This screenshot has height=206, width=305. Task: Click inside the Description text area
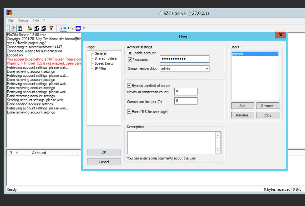pyautogui.click(x=172, y=143)
